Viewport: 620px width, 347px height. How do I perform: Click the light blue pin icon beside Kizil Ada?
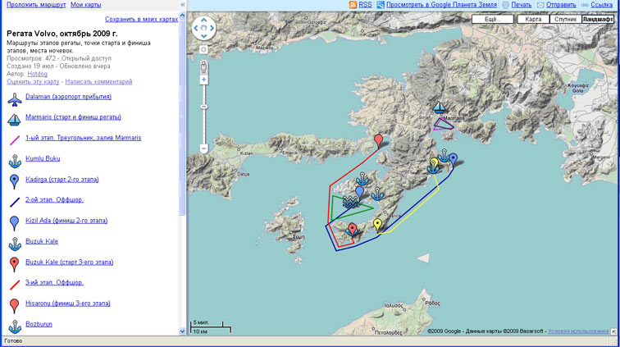point(14,223)
